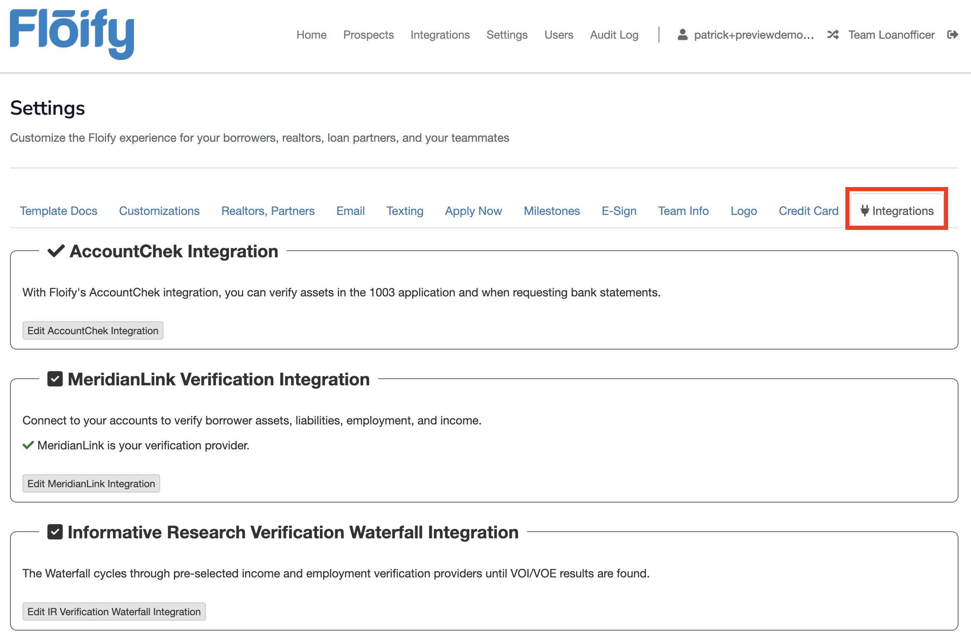Click the Floify logo
This screenshot has height=641, width=971.
point(72,34)
